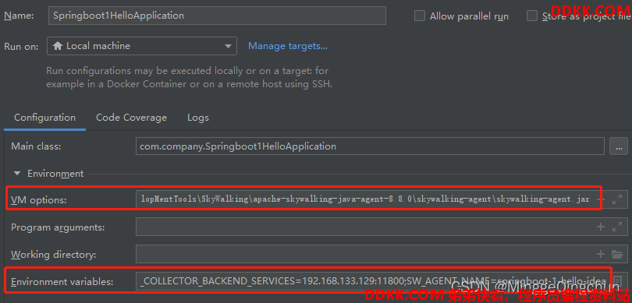Open Environment variables edit dialog icon
This screenshot has height=303, width=632.
[x=617, y=281]
